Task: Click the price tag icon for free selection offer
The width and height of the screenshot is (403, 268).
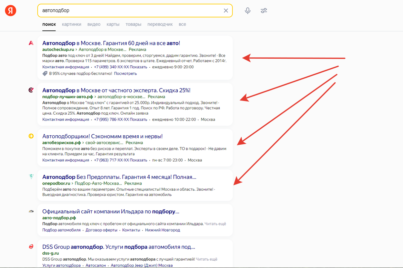Action: (x=45, y=73)
